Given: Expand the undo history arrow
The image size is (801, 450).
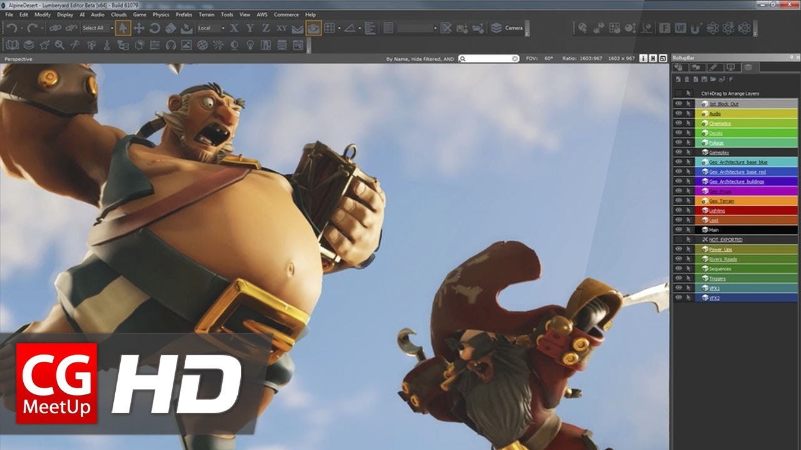Looking at the screenshot, I should point(21,28).
